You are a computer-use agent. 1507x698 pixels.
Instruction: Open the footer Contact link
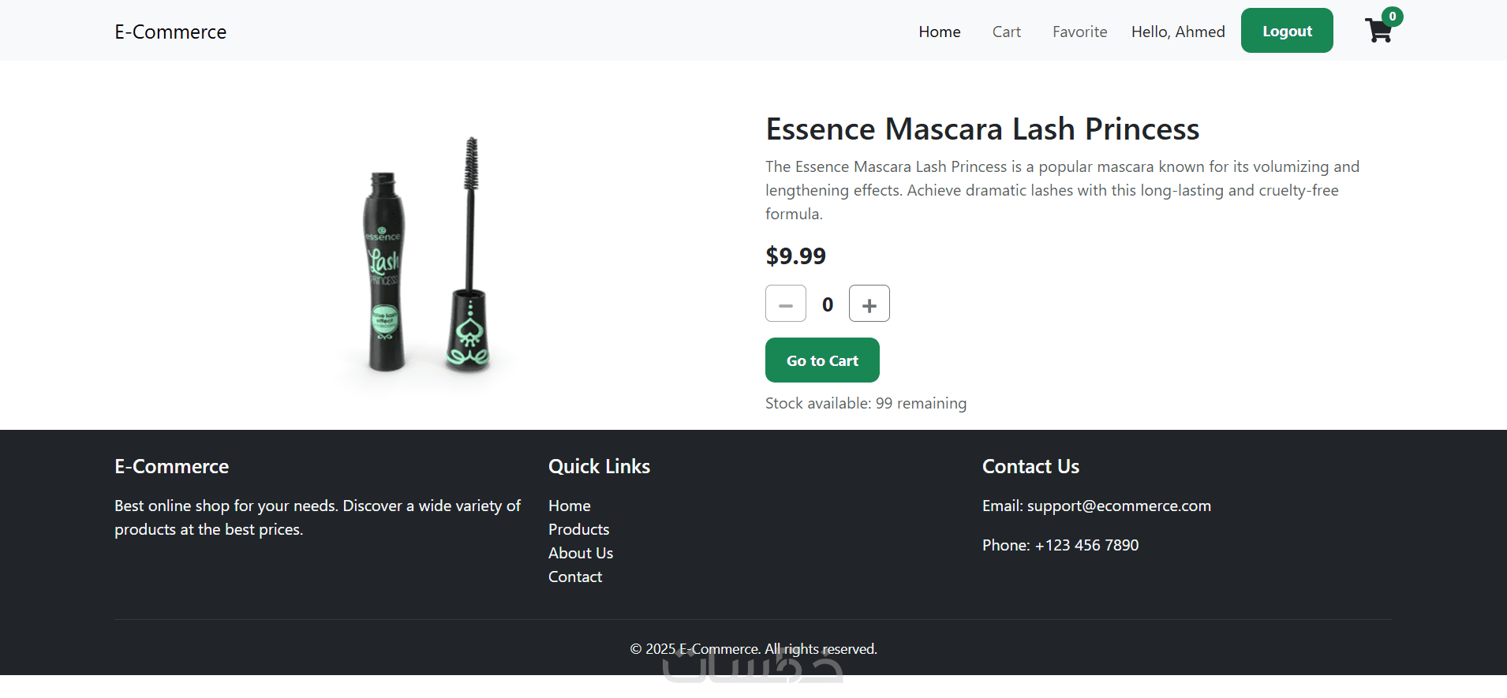pyautogui.click(x=574, y=577)
